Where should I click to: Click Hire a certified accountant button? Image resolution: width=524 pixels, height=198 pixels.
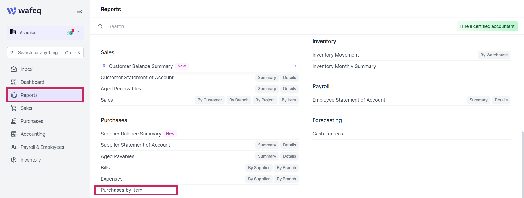point(487,26)
